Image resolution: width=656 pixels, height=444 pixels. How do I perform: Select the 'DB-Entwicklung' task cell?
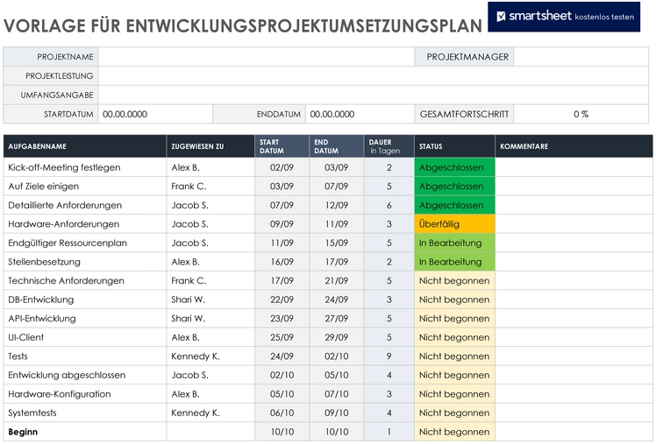point(85,300)
